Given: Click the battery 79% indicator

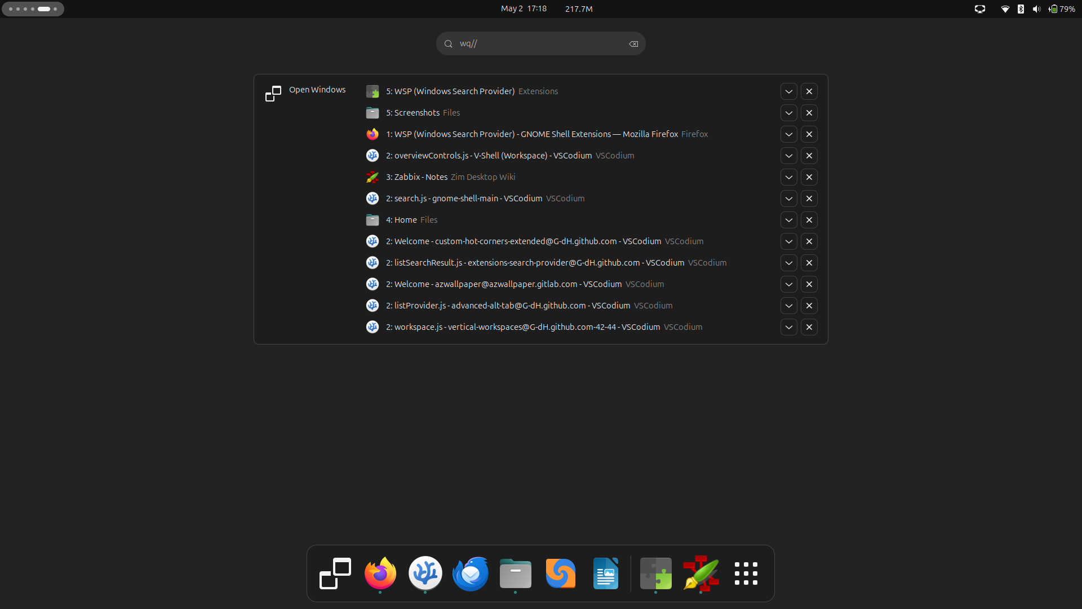Looking at the screenshot, I should pyautogui.click(x=1062, y=9).
